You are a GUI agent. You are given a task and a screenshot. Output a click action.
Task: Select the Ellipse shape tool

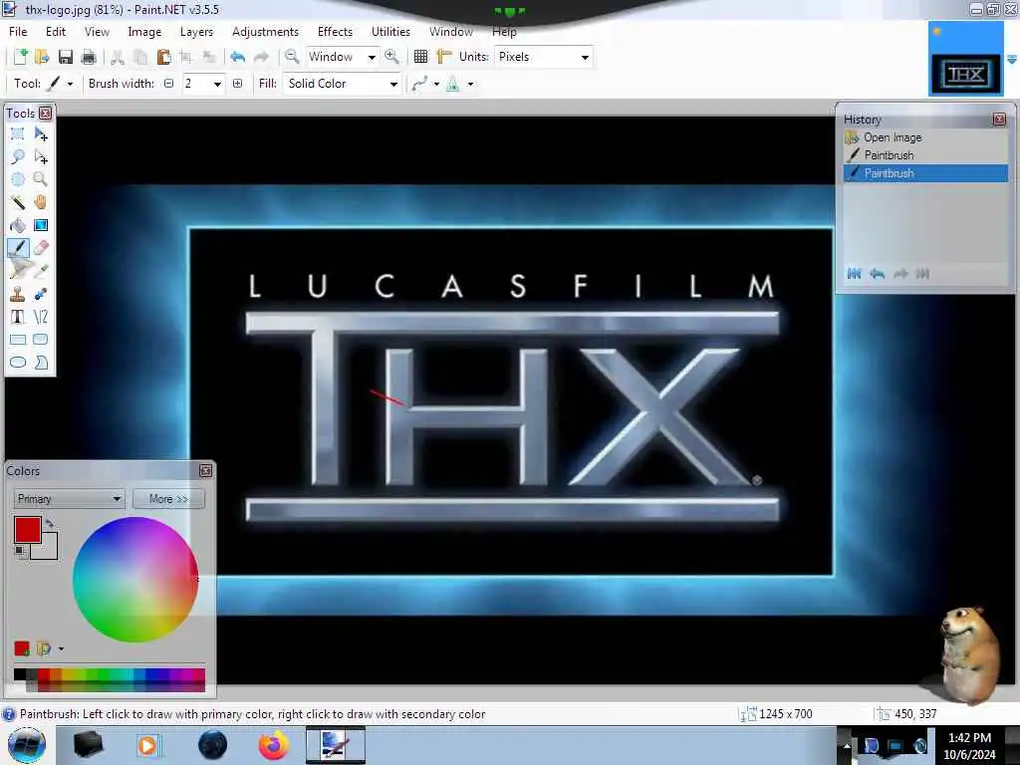pyautogui.click(x=18, y=363)
